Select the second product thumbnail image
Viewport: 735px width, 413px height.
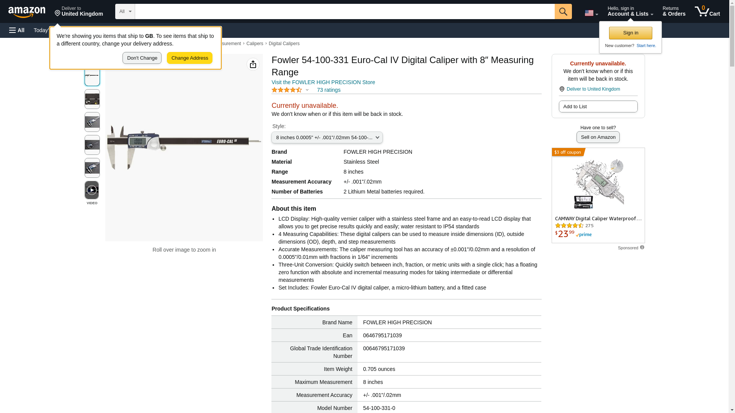[x=92, y=99]
